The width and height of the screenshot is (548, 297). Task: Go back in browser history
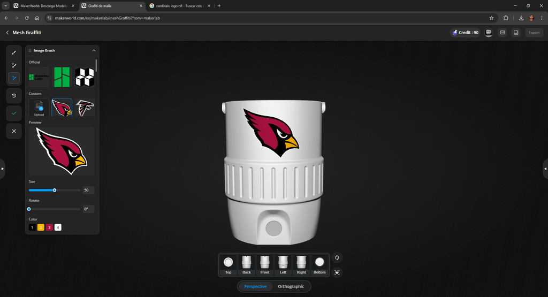6,18
